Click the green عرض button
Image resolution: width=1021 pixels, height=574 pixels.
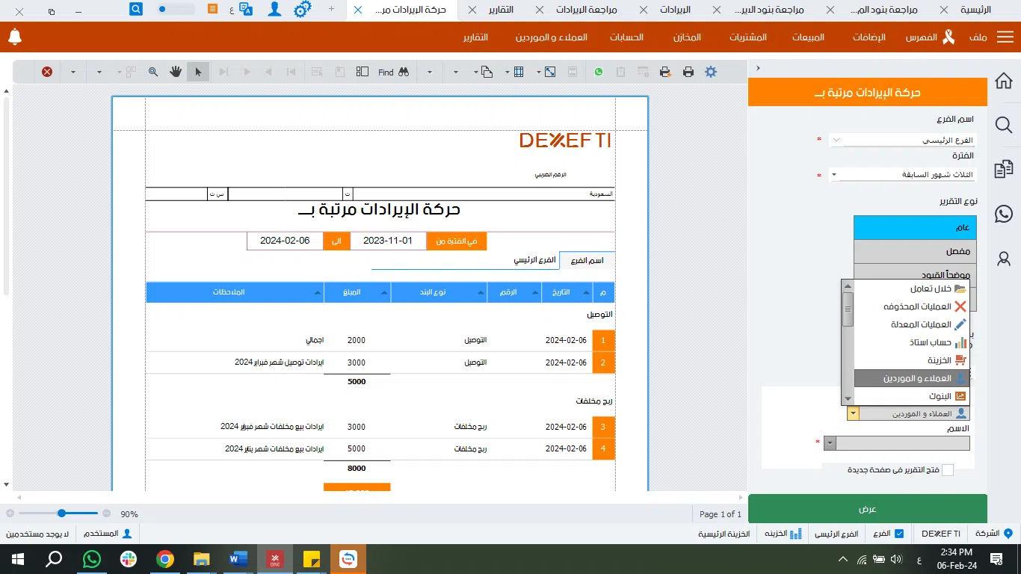[x=867, y=509]
